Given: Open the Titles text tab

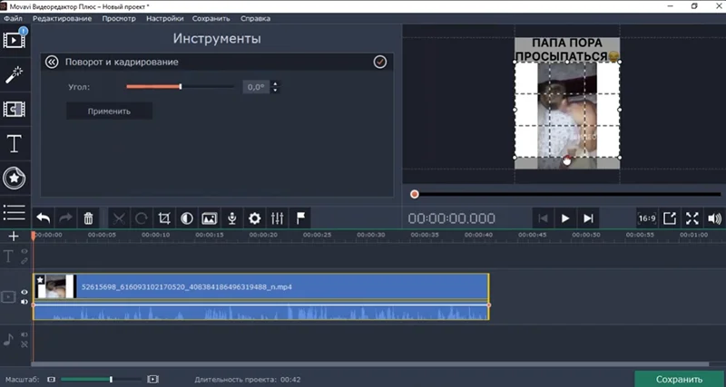Looking at the screenshot, I should (x=15, y=144).
